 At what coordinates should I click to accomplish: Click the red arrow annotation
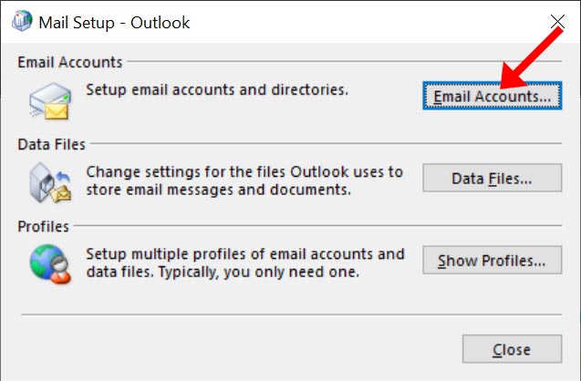click(532, 58)
